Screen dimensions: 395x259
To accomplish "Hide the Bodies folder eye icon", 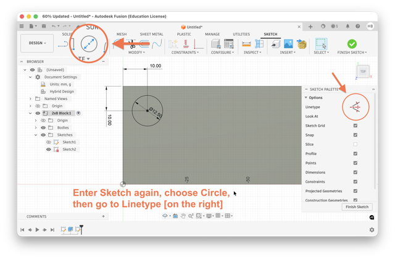I will 43,127.
